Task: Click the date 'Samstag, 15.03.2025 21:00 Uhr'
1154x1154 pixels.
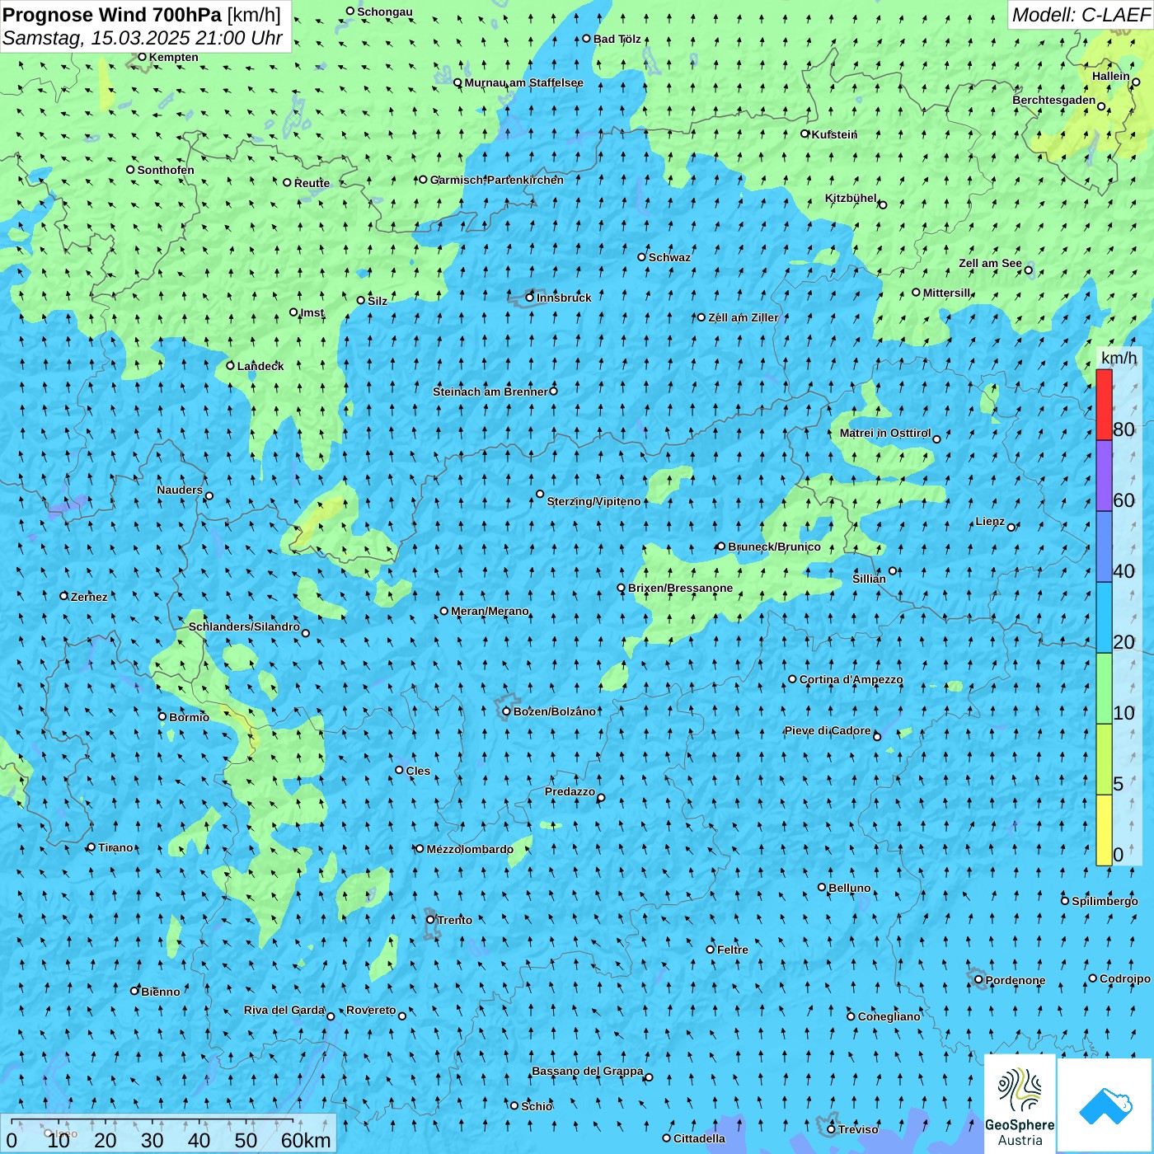Action: [143, 38]
